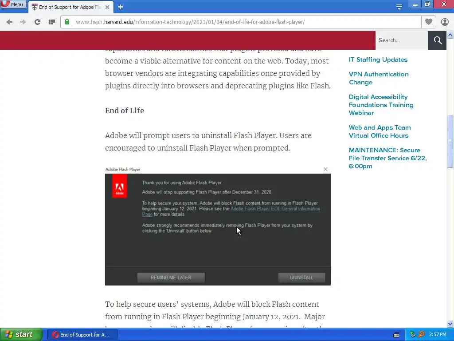Viewport: 454px width, 341px height.
Task: Go back to the previous page
Action: point(9,22)
